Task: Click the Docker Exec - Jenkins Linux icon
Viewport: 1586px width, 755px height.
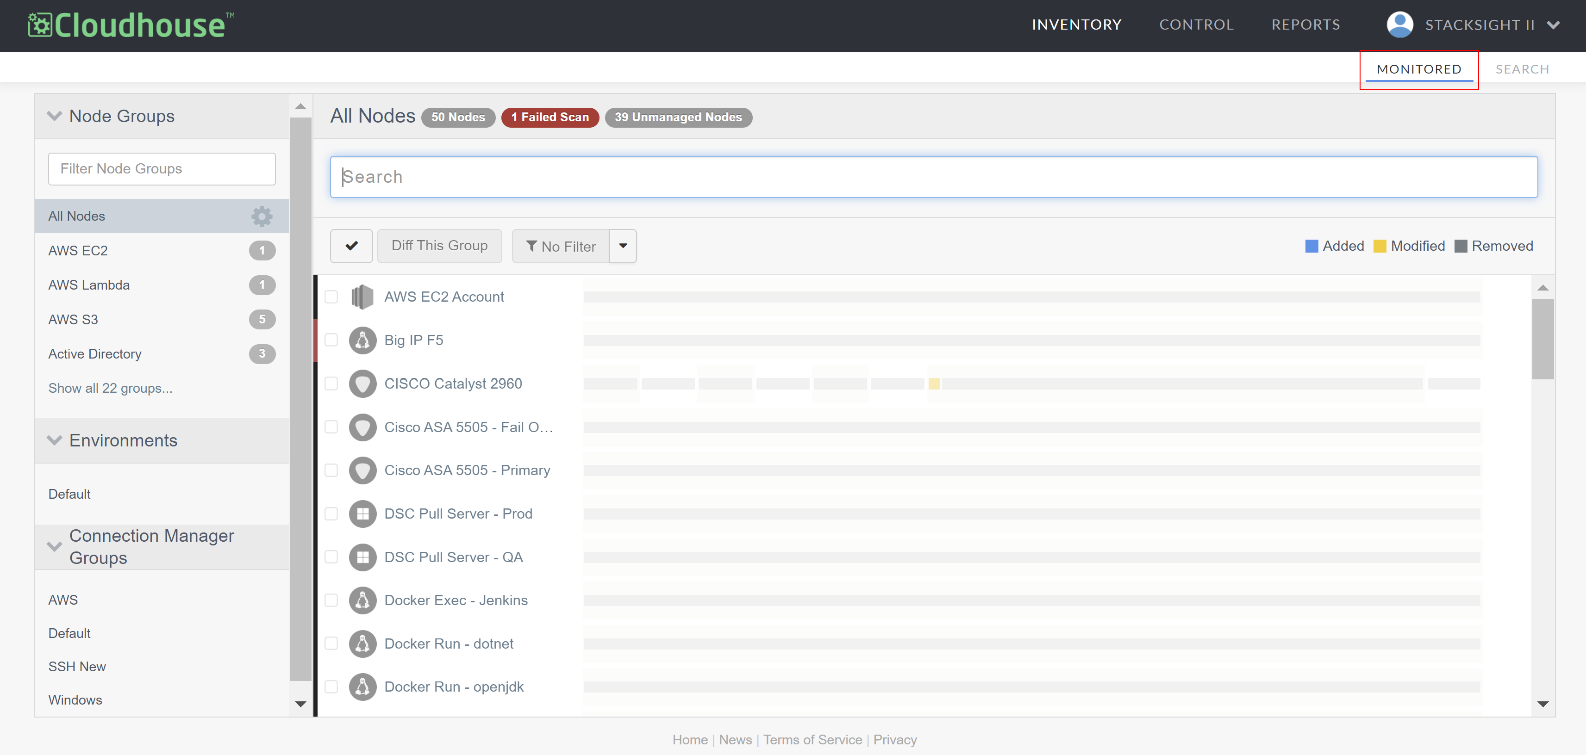Action: [362, 600]
